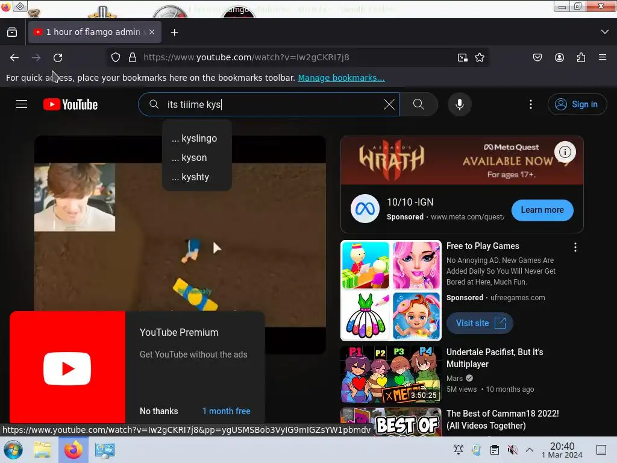The height and width of the screenshot is (463, 617).
Task: Click the red YouTube Premium logo image
Action: [67, 368]
